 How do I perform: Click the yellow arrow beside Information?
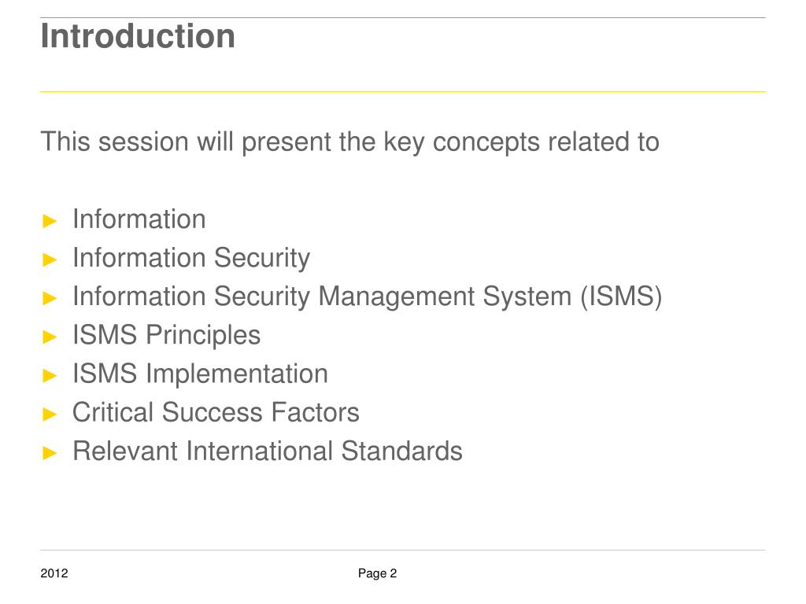(x=50, y=221)
